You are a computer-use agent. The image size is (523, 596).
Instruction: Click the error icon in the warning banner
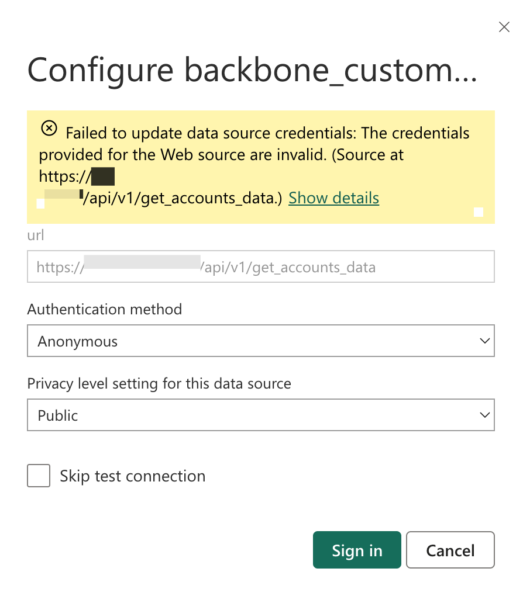(x=49, y=128)
